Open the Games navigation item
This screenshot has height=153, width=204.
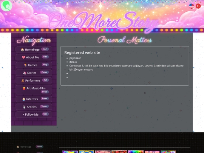tap(34, 65)
